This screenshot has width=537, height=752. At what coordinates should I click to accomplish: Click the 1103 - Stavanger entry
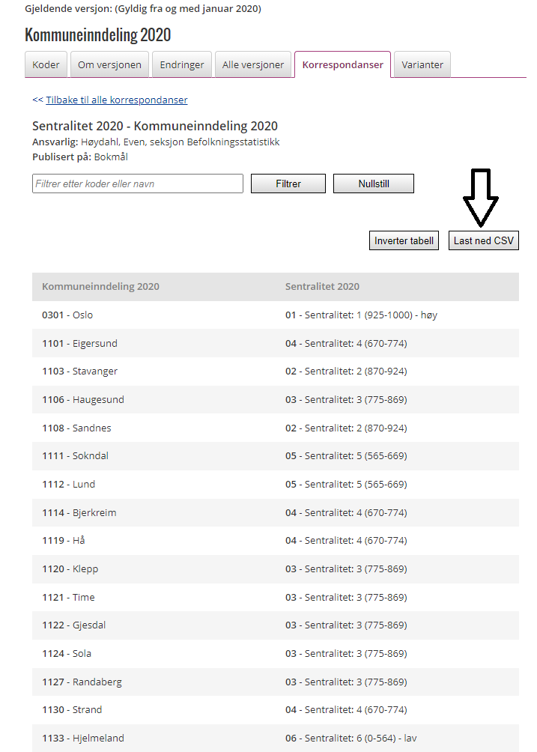point(79,372)
